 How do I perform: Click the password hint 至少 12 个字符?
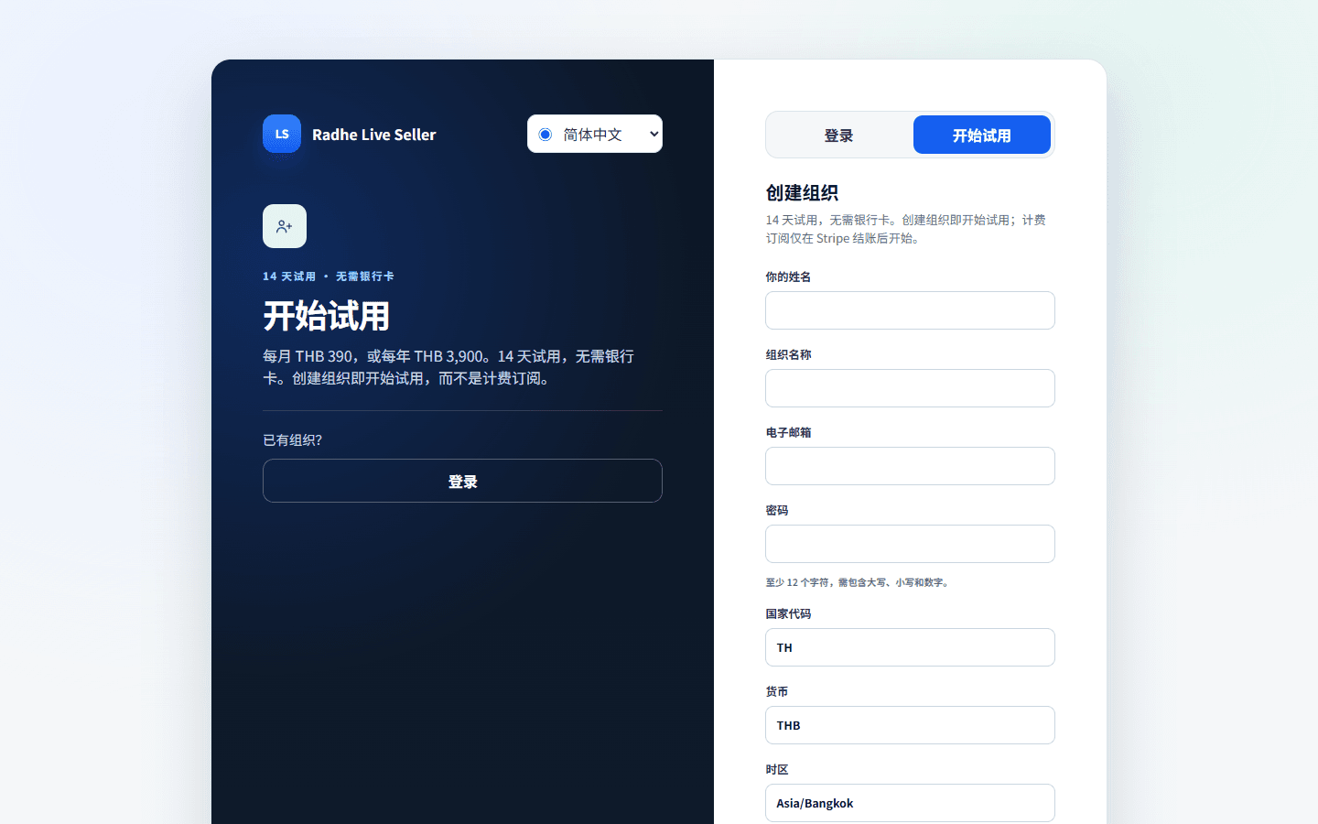tap(859, 582)
